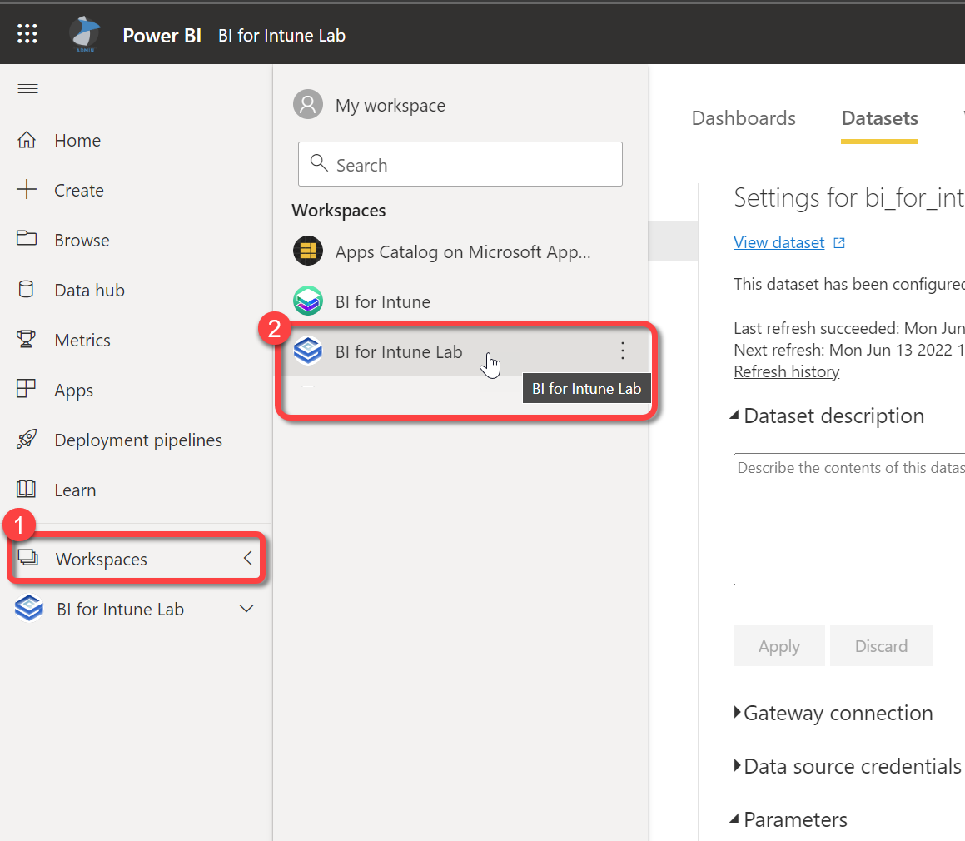Open the Refresh history link

(787, 372)
